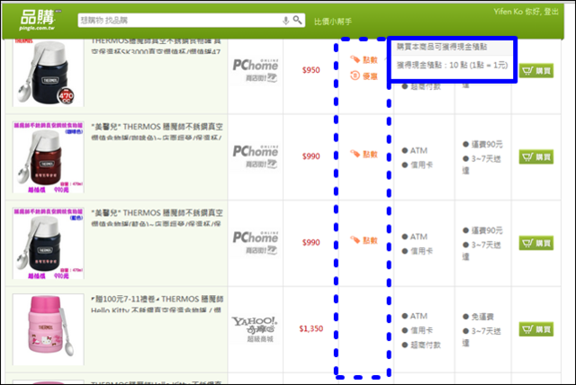576x385 pixels.
Task: Click 購買 button for the red jar
Action: tap(536, 157)
